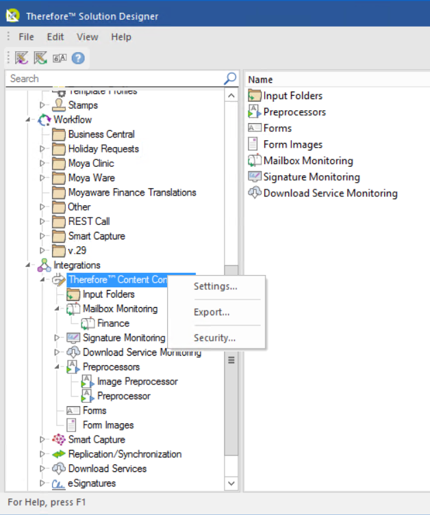Click the Replication/Synchronization arrows icon
The image size is (430, 515).
(59, 454)
